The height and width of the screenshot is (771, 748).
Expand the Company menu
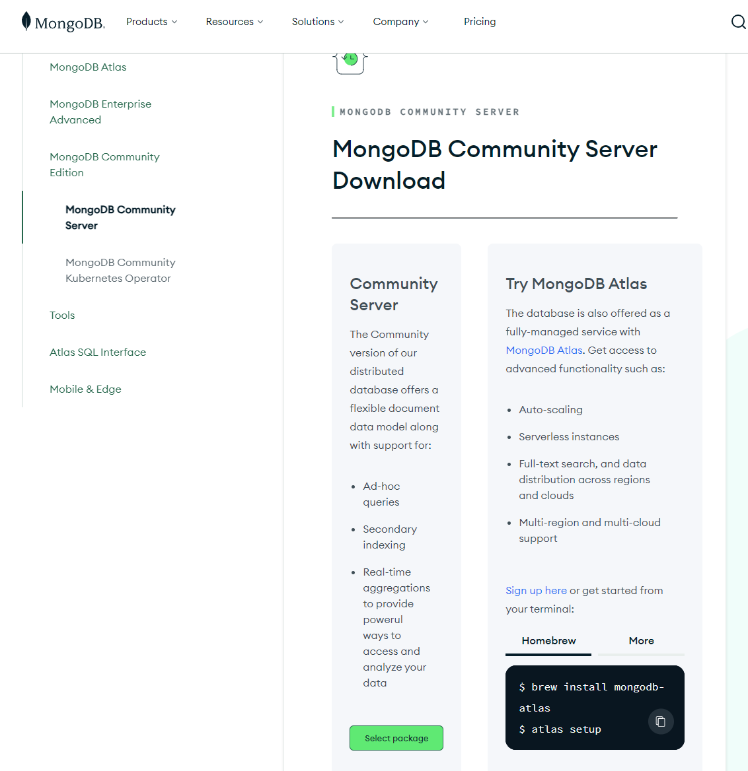click(400, 22)
